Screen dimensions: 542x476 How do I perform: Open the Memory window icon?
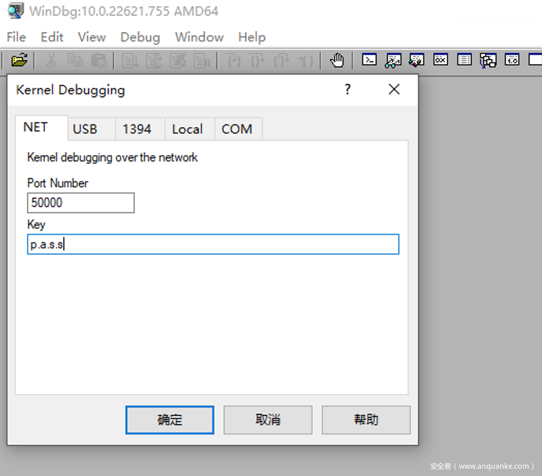(x=464, y=59)
